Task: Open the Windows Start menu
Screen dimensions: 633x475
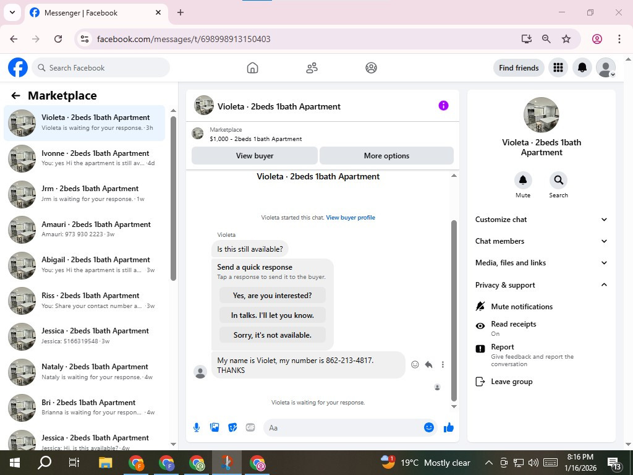Action: (x=15, y=463)
